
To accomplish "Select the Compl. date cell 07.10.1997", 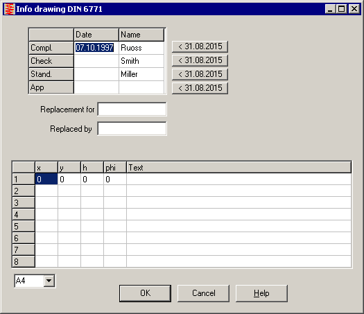I will click(x=96, y=48).
